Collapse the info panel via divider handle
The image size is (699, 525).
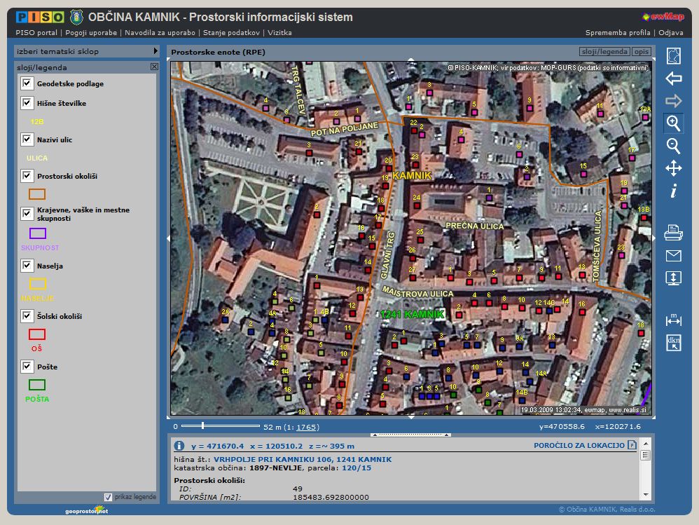point(411,435)
